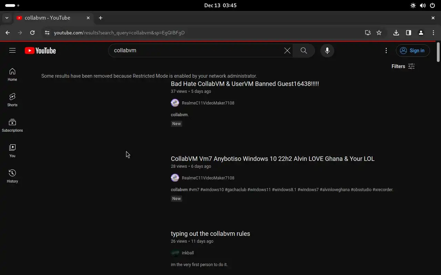This screenshot has width=441, height=275.
Task: Open the inkball channel link
Action: [188, 253]
